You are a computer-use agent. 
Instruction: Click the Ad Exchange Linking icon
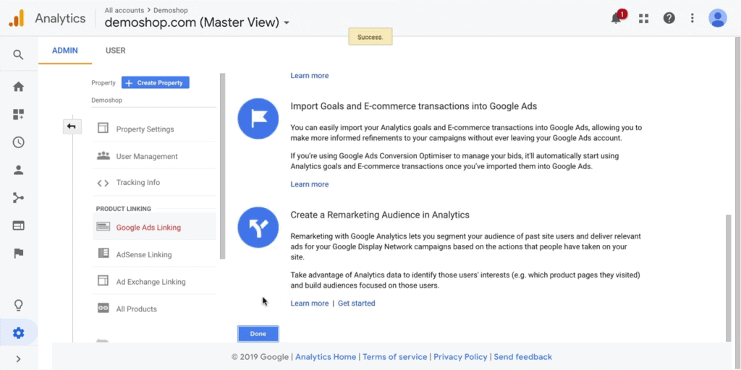coord(103,281)
